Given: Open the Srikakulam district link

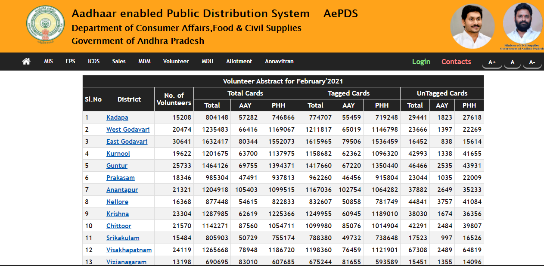Looking at the screenshot, I should click(x=123, y=238).
